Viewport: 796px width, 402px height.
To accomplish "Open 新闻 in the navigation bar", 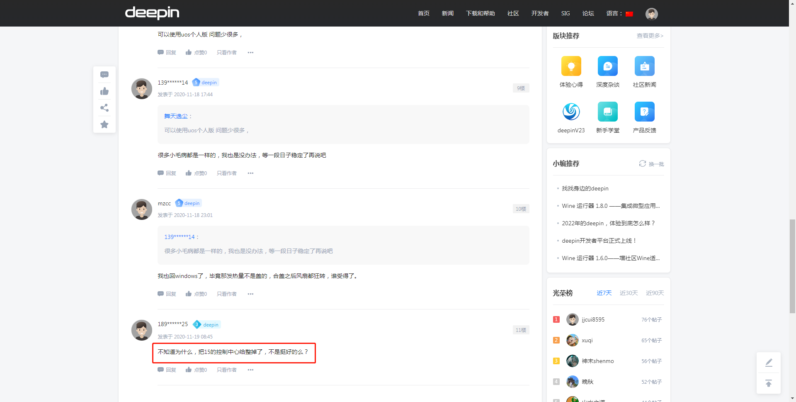I will (448, 14).
